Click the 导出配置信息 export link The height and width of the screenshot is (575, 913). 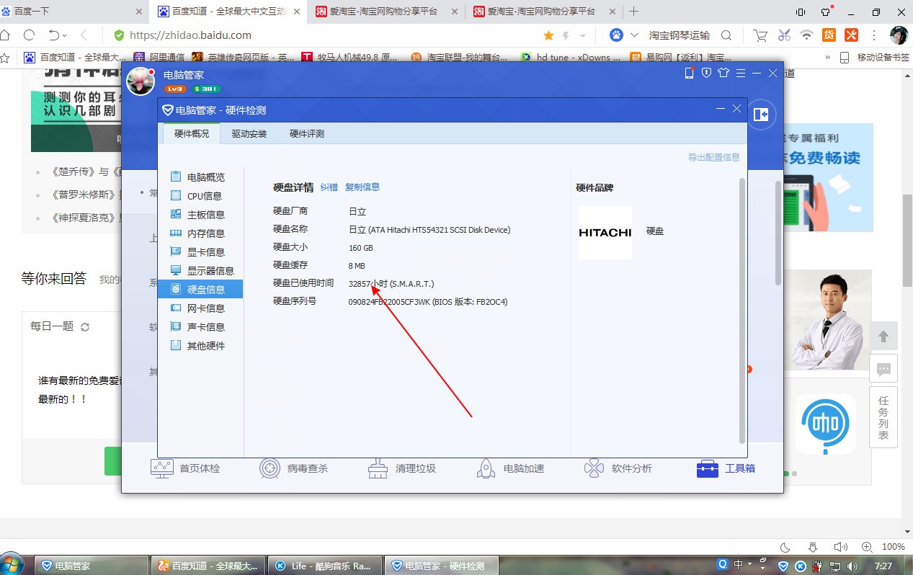tap(713, 156)
